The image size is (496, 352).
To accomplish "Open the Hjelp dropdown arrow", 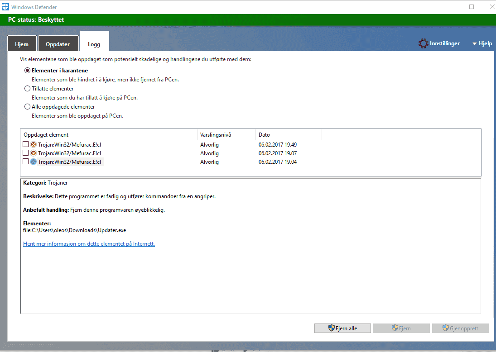I will point(475,43).
